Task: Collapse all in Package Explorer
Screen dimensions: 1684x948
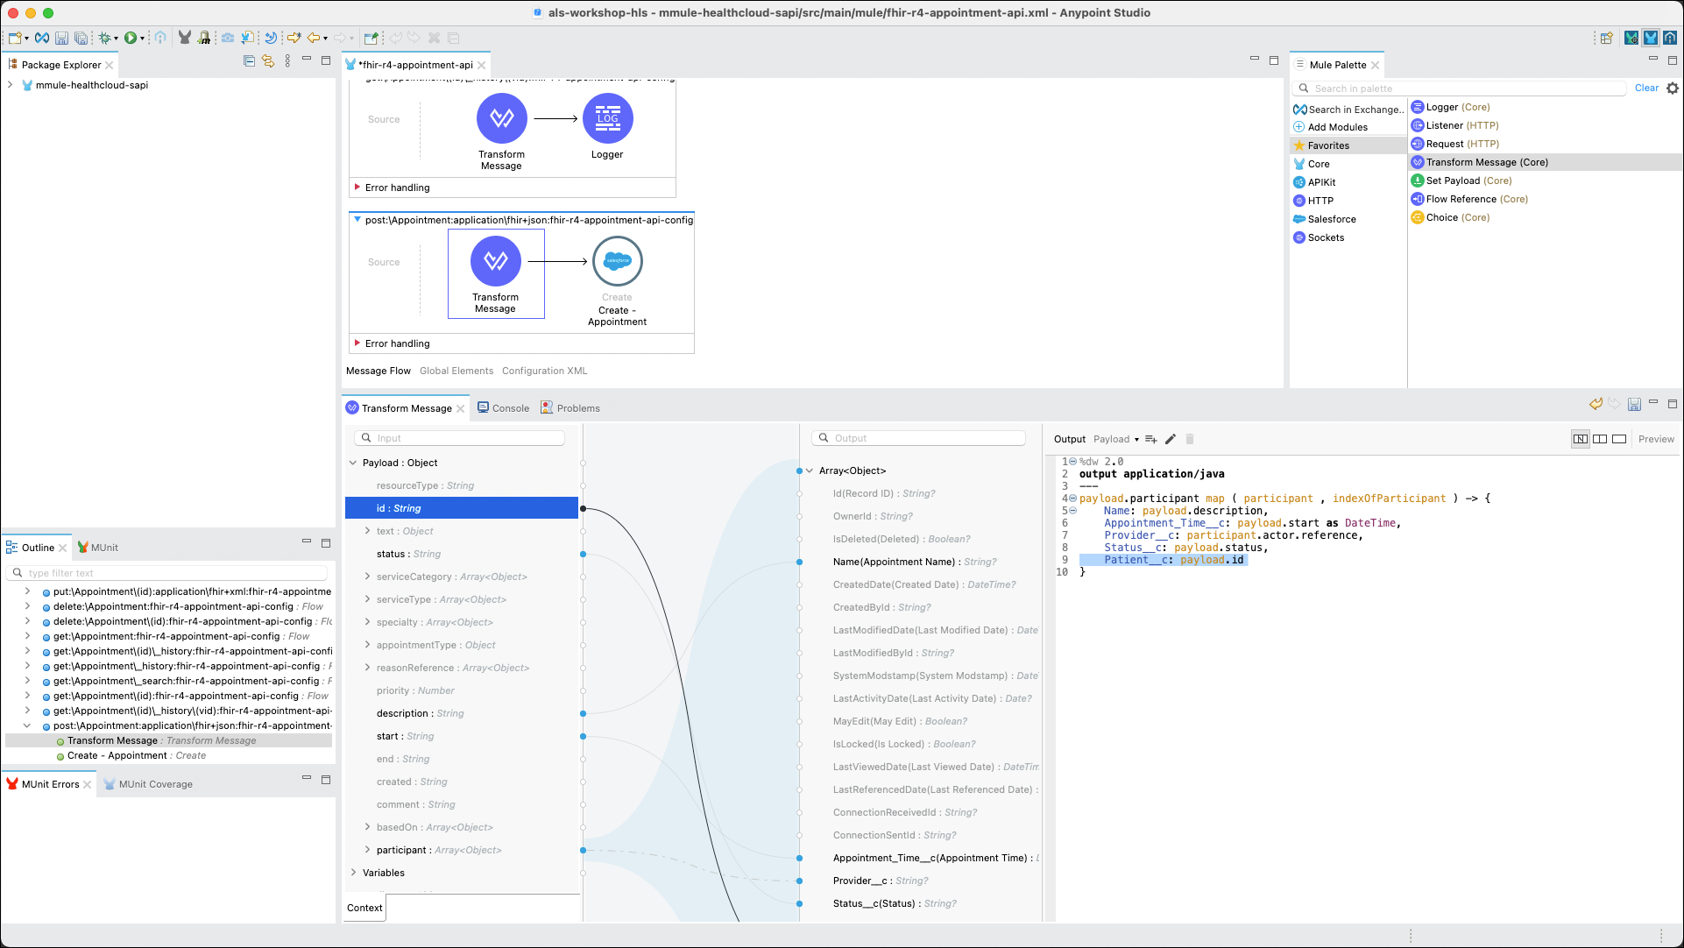Action: (x=249, y=61)
